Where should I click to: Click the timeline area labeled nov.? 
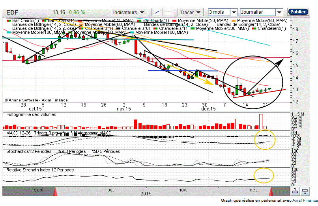(x=183, y=190)
